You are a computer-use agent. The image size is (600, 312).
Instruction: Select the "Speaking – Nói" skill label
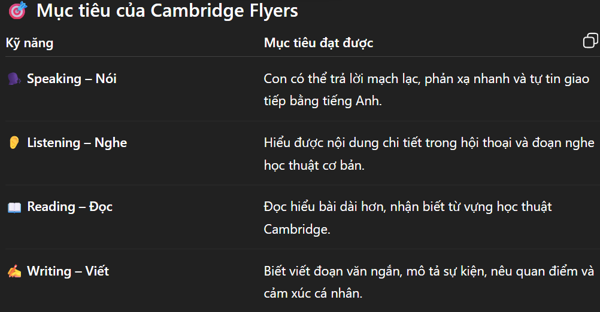coord(72,79)
